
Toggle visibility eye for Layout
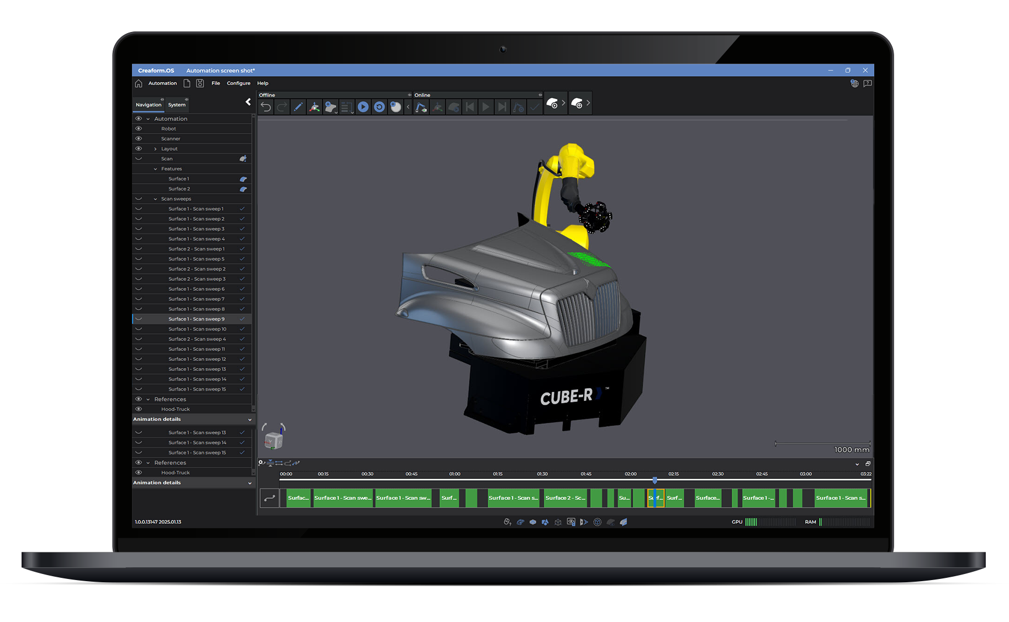point(139,148)
